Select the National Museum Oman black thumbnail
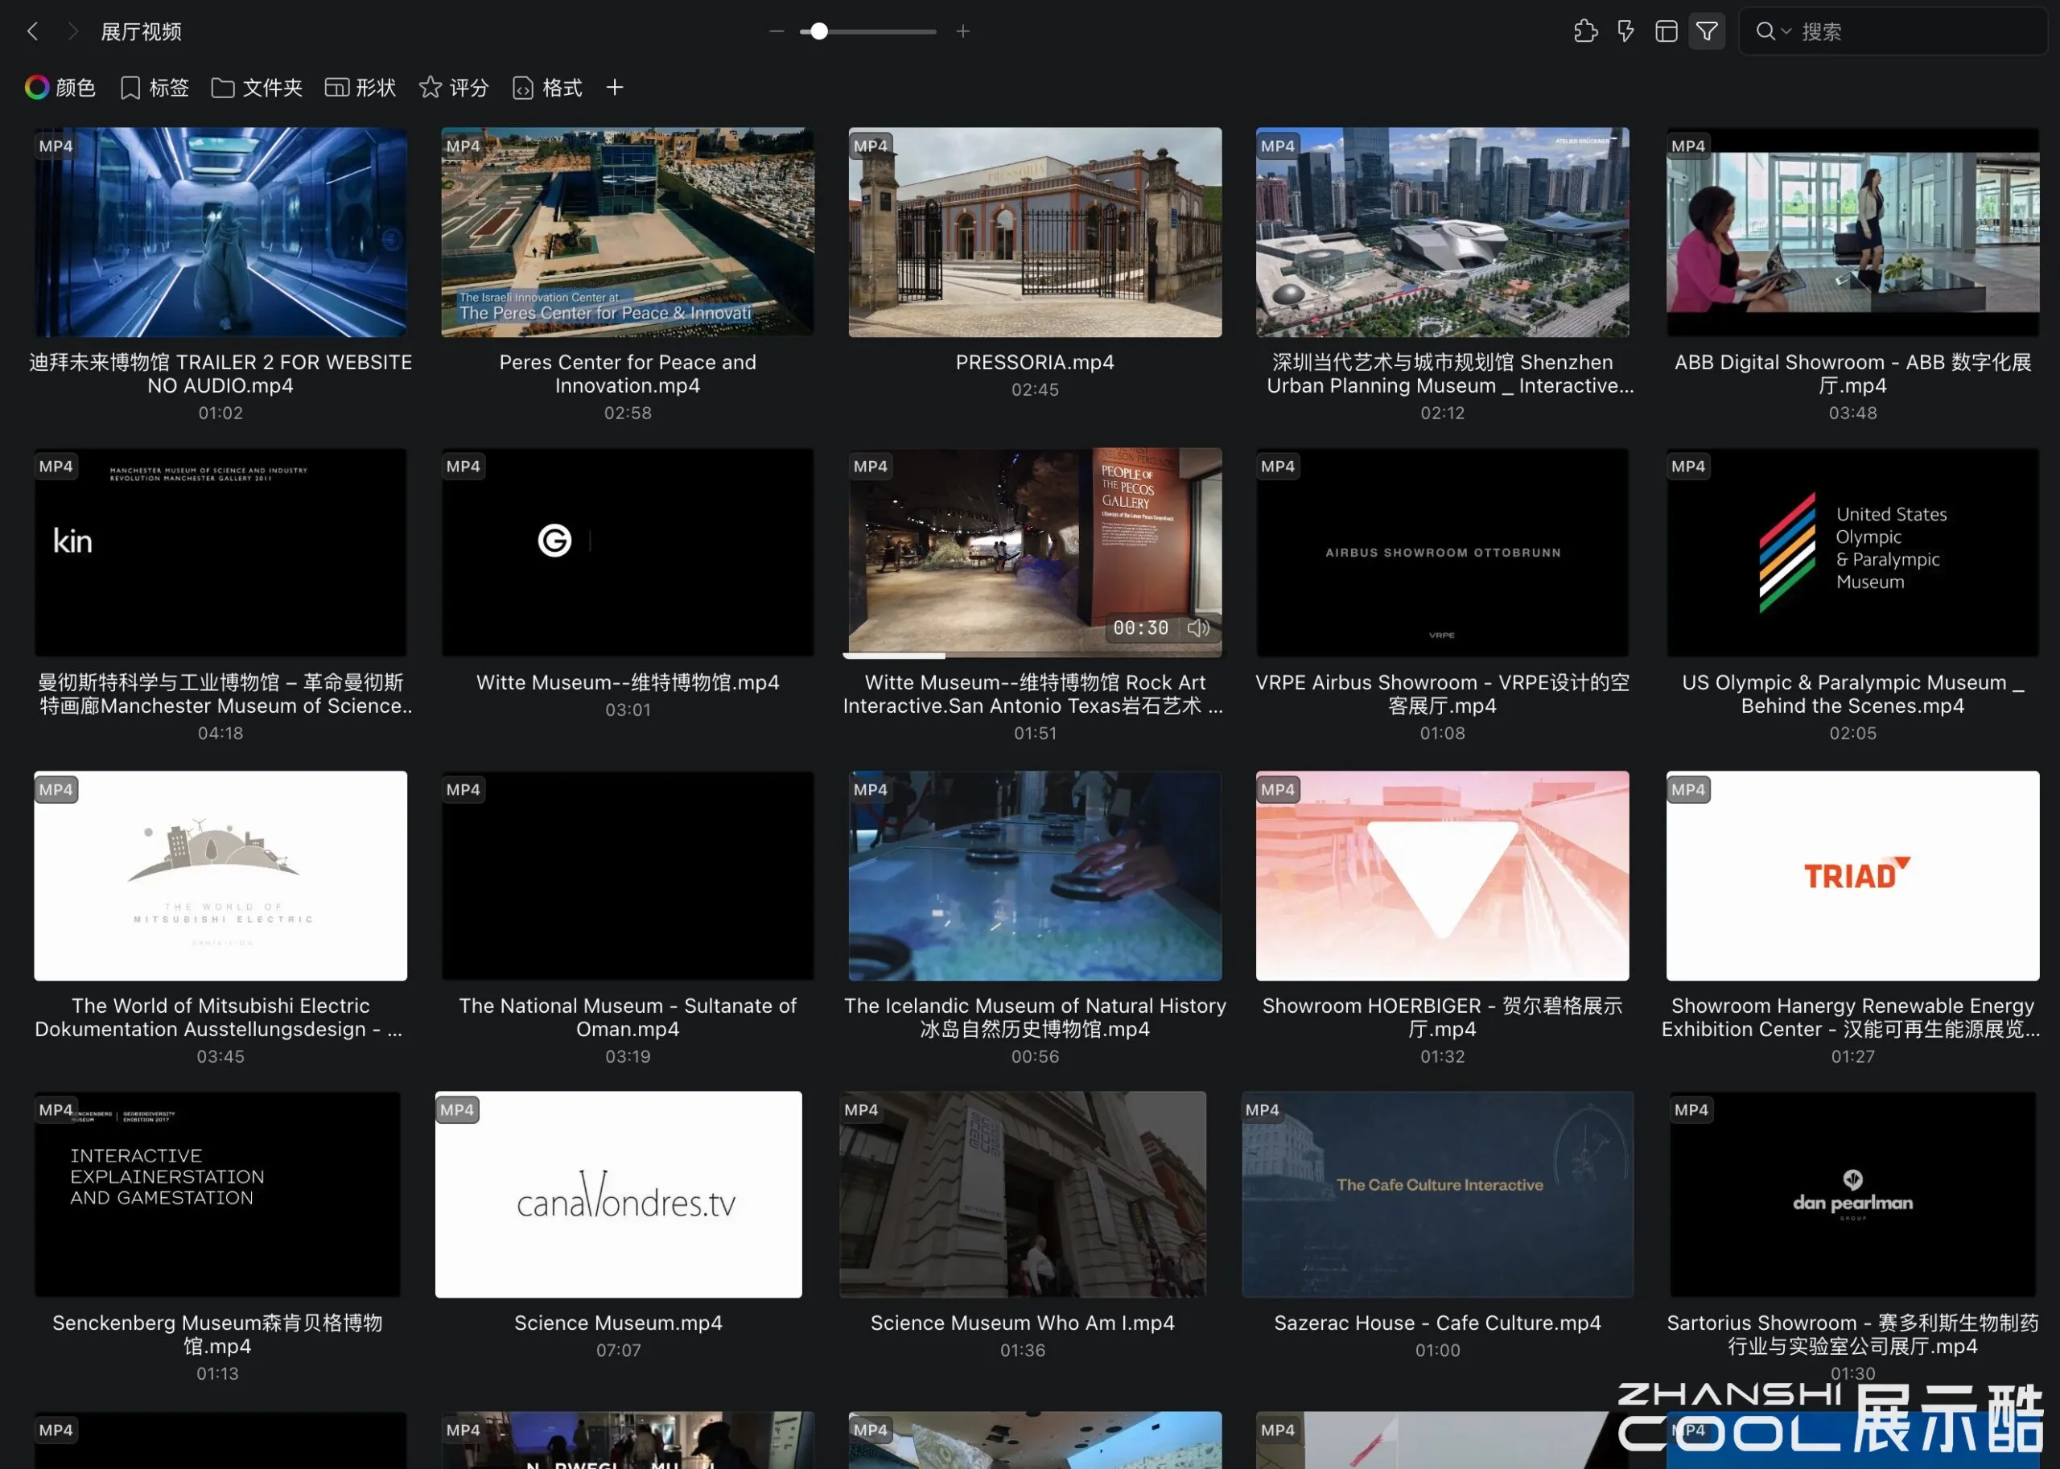The image size is (2060, 1469). [628, 875]
